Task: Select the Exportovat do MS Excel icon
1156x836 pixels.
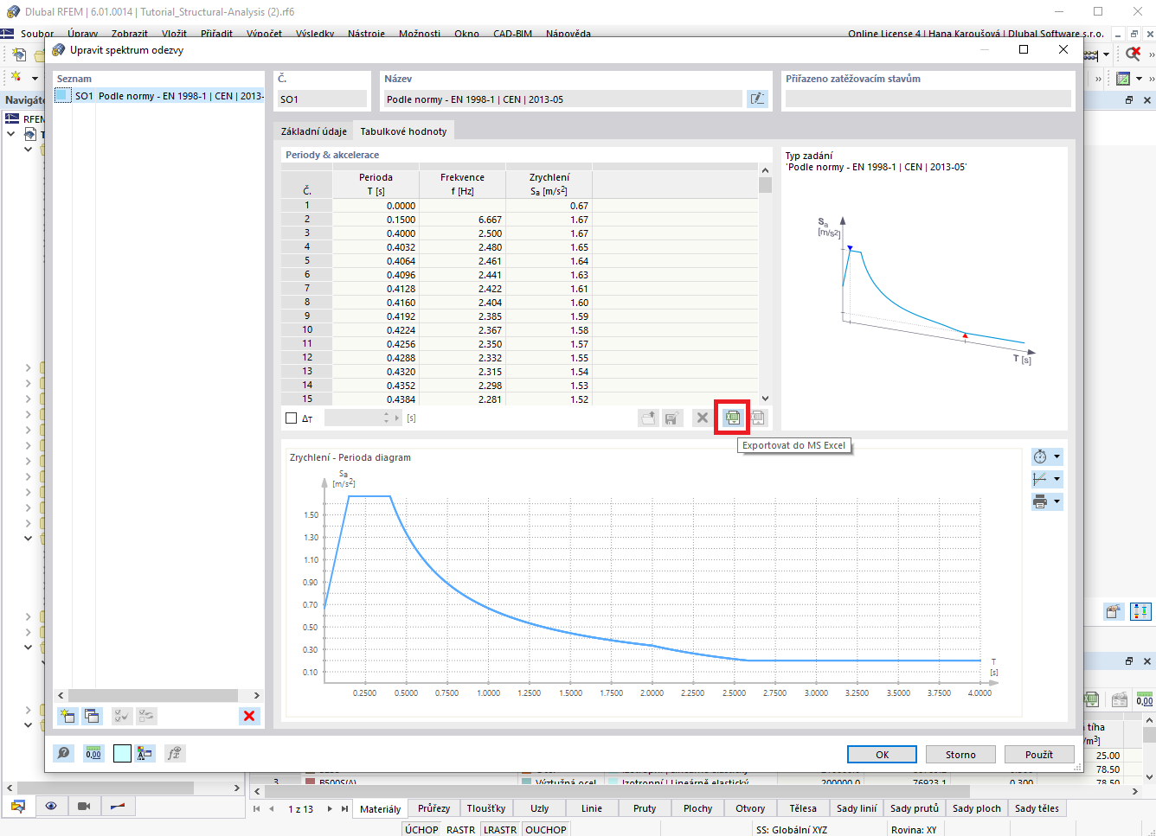Action: coord(731,418)
